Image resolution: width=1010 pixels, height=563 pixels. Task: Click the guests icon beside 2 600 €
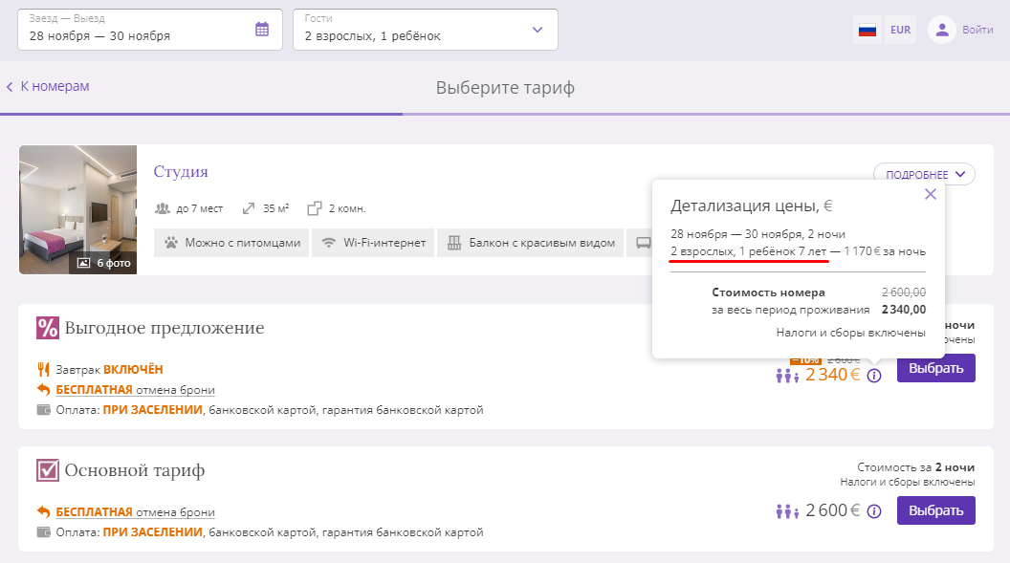(787, 511)
